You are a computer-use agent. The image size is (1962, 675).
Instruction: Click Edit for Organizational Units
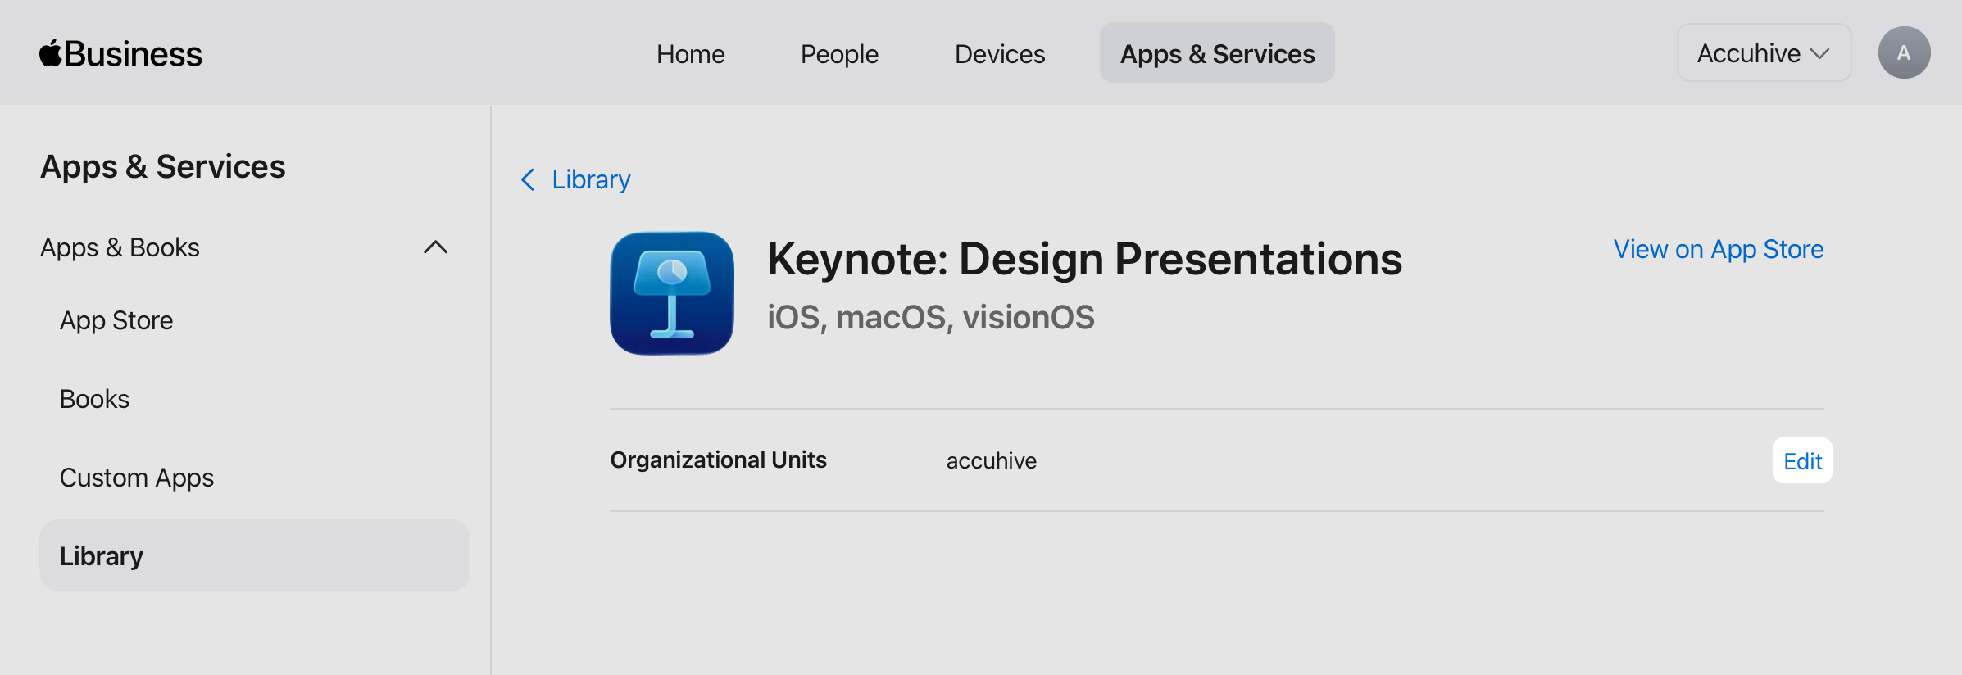1802,461
